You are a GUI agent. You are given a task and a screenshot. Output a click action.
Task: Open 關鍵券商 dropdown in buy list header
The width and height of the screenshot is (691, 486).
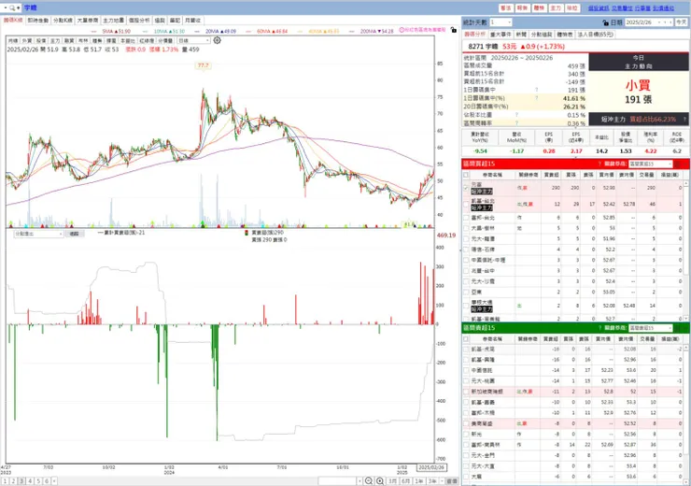tap(651, 164)
